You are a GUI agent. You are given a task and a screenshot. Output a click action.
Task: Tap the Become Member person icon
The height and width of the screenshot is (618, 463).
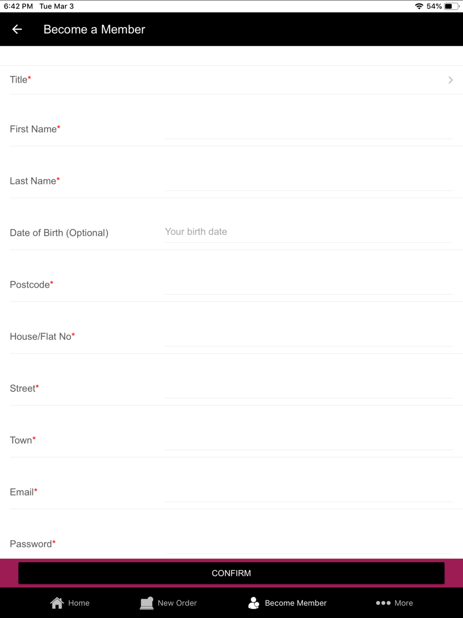254,603
